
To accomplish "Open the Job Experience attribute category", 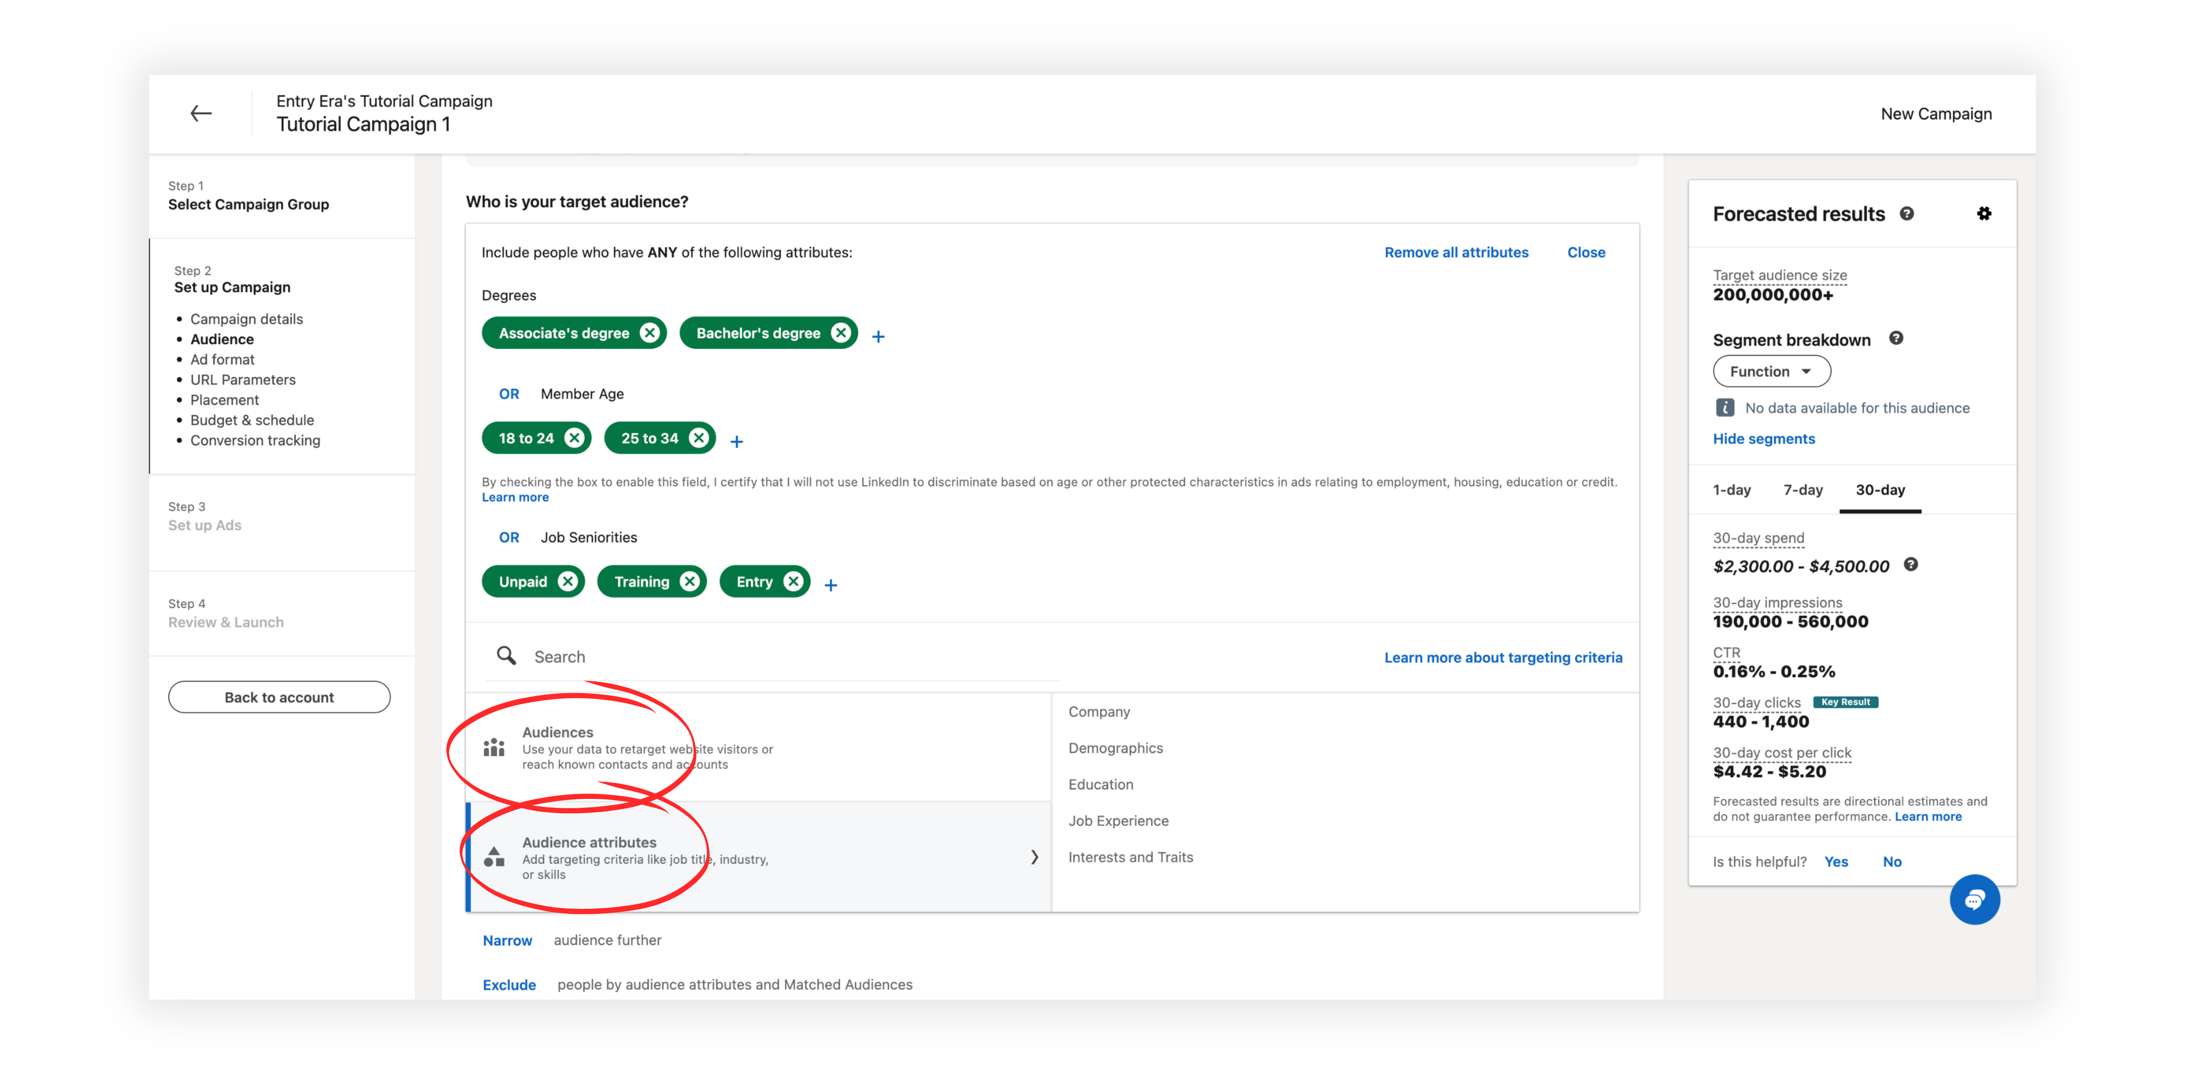I will click(1119, 821).
